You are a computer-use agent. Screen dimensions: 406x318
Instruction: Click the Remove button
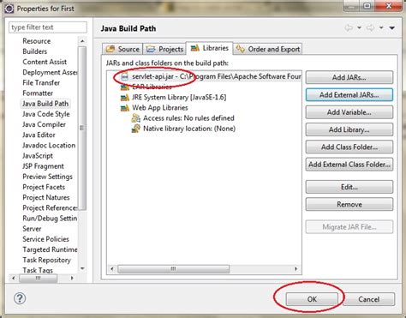[349, 205]
